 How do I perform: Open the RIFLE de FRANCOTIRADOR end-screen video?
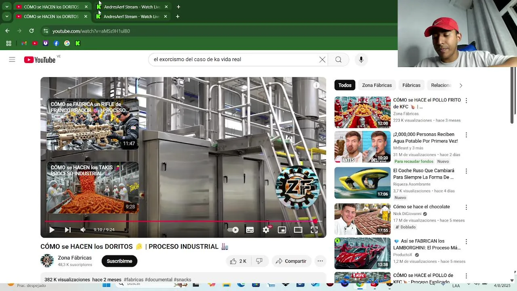(92, 124)
